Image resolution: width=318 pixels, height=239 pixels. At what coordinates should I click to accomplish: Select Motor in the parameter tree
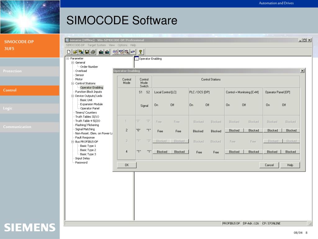79,79
